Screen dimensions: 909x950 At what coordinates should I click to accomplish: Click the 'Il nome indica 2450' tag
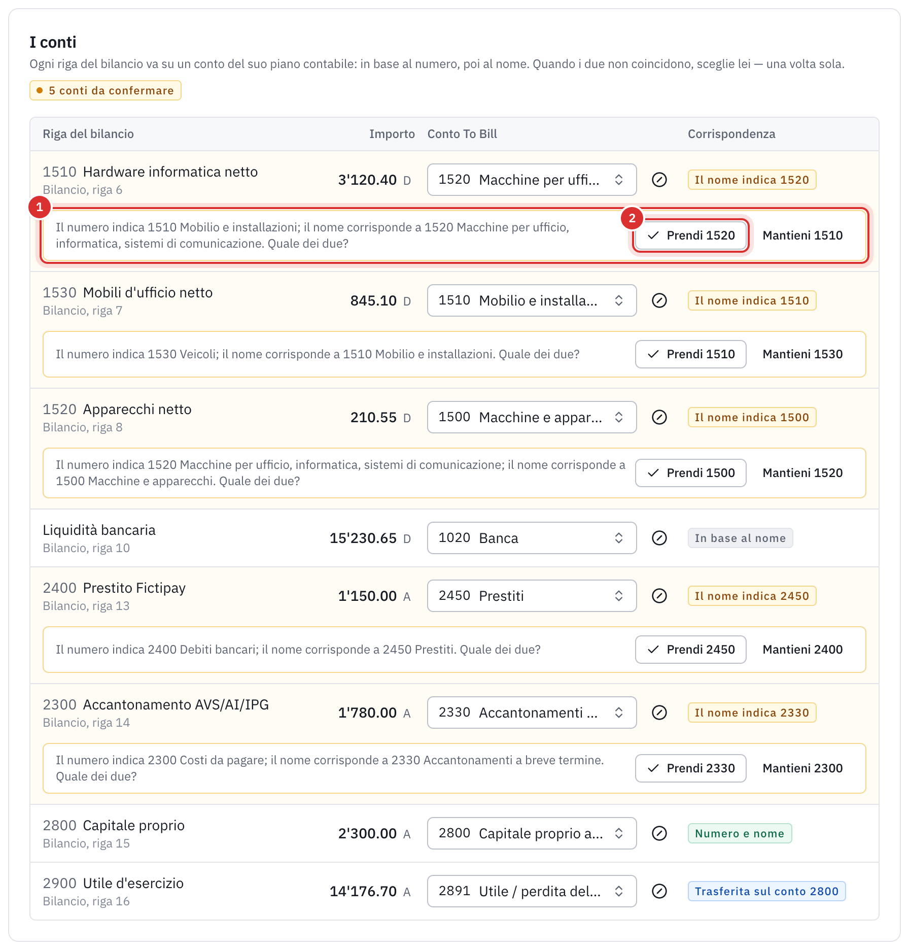[752, 596]
